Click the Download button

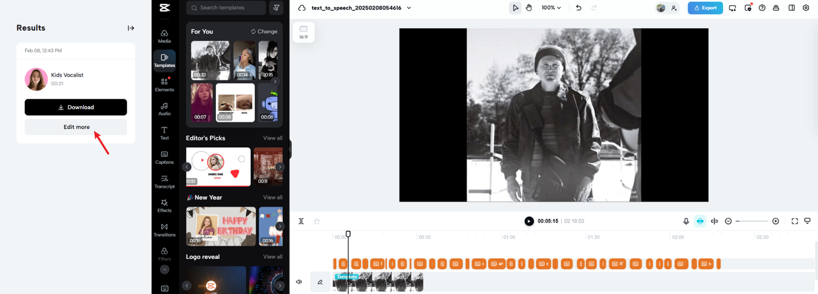coord(76,107)
